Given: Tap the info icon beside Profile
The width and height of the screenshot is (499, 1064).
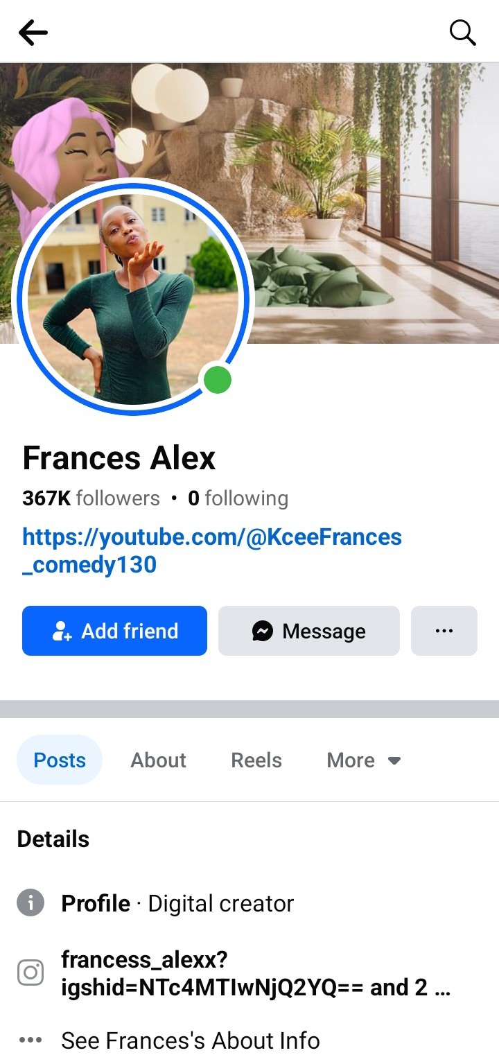Looking at the screenshot, I should [x=30, y=903].
